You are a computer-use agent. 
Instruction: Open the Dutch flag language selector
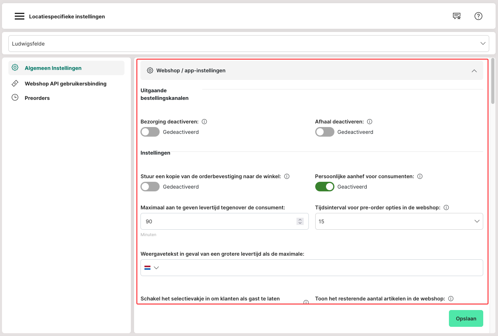coord(151,268)
